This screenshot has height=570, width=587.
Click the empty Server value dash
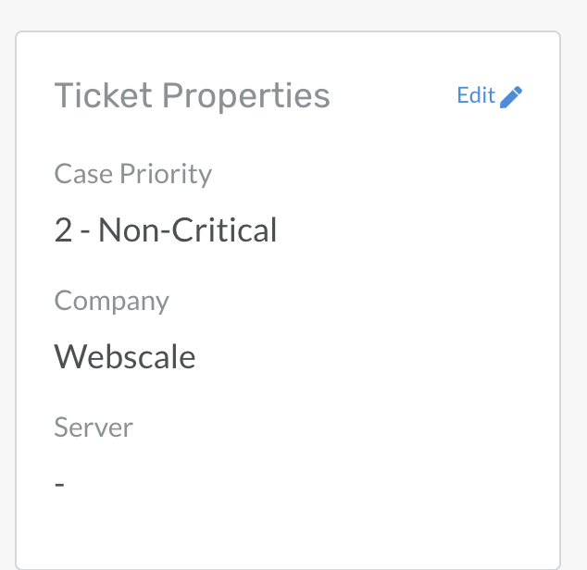(x=59, y=484)
